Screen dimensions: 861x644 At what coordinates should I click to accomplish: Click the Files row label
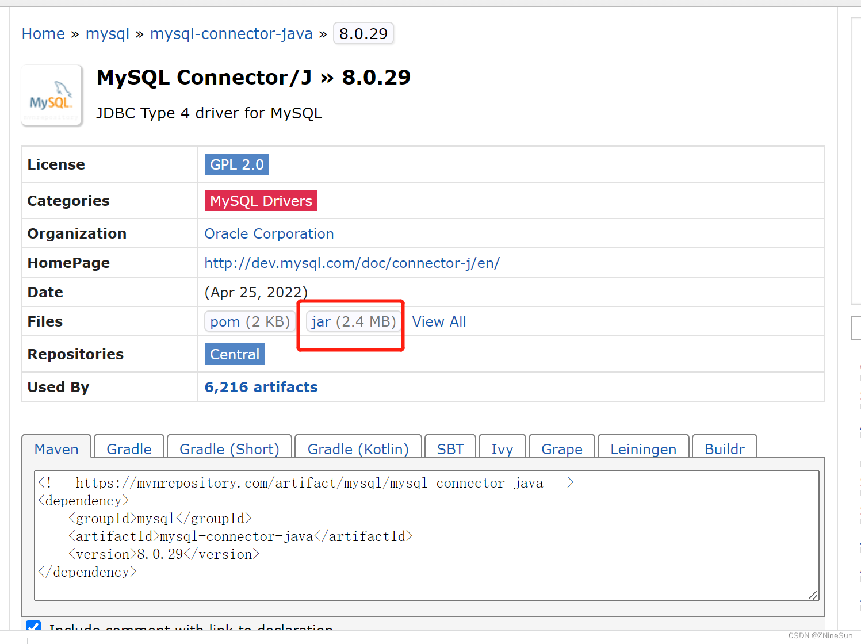[45, 321]
